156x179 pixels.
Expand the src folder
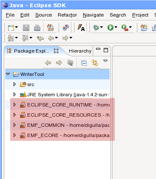14,84
